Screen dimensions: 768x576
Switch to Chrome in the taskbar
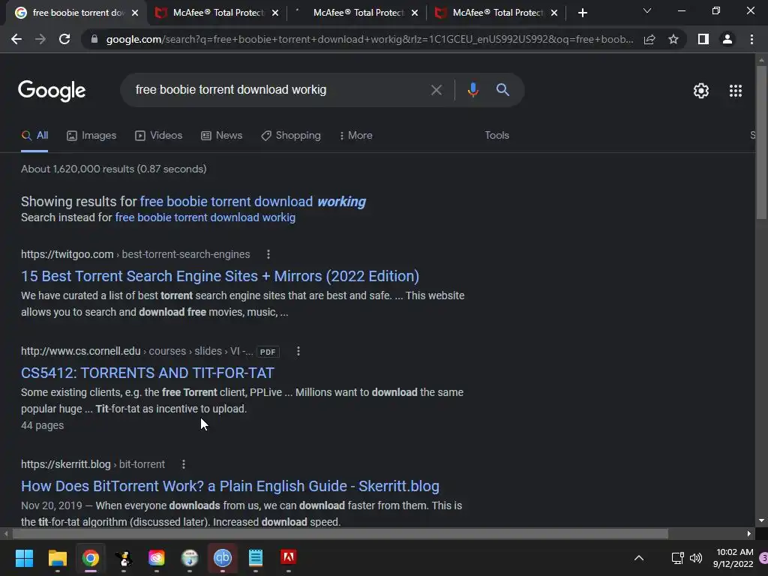91,558
